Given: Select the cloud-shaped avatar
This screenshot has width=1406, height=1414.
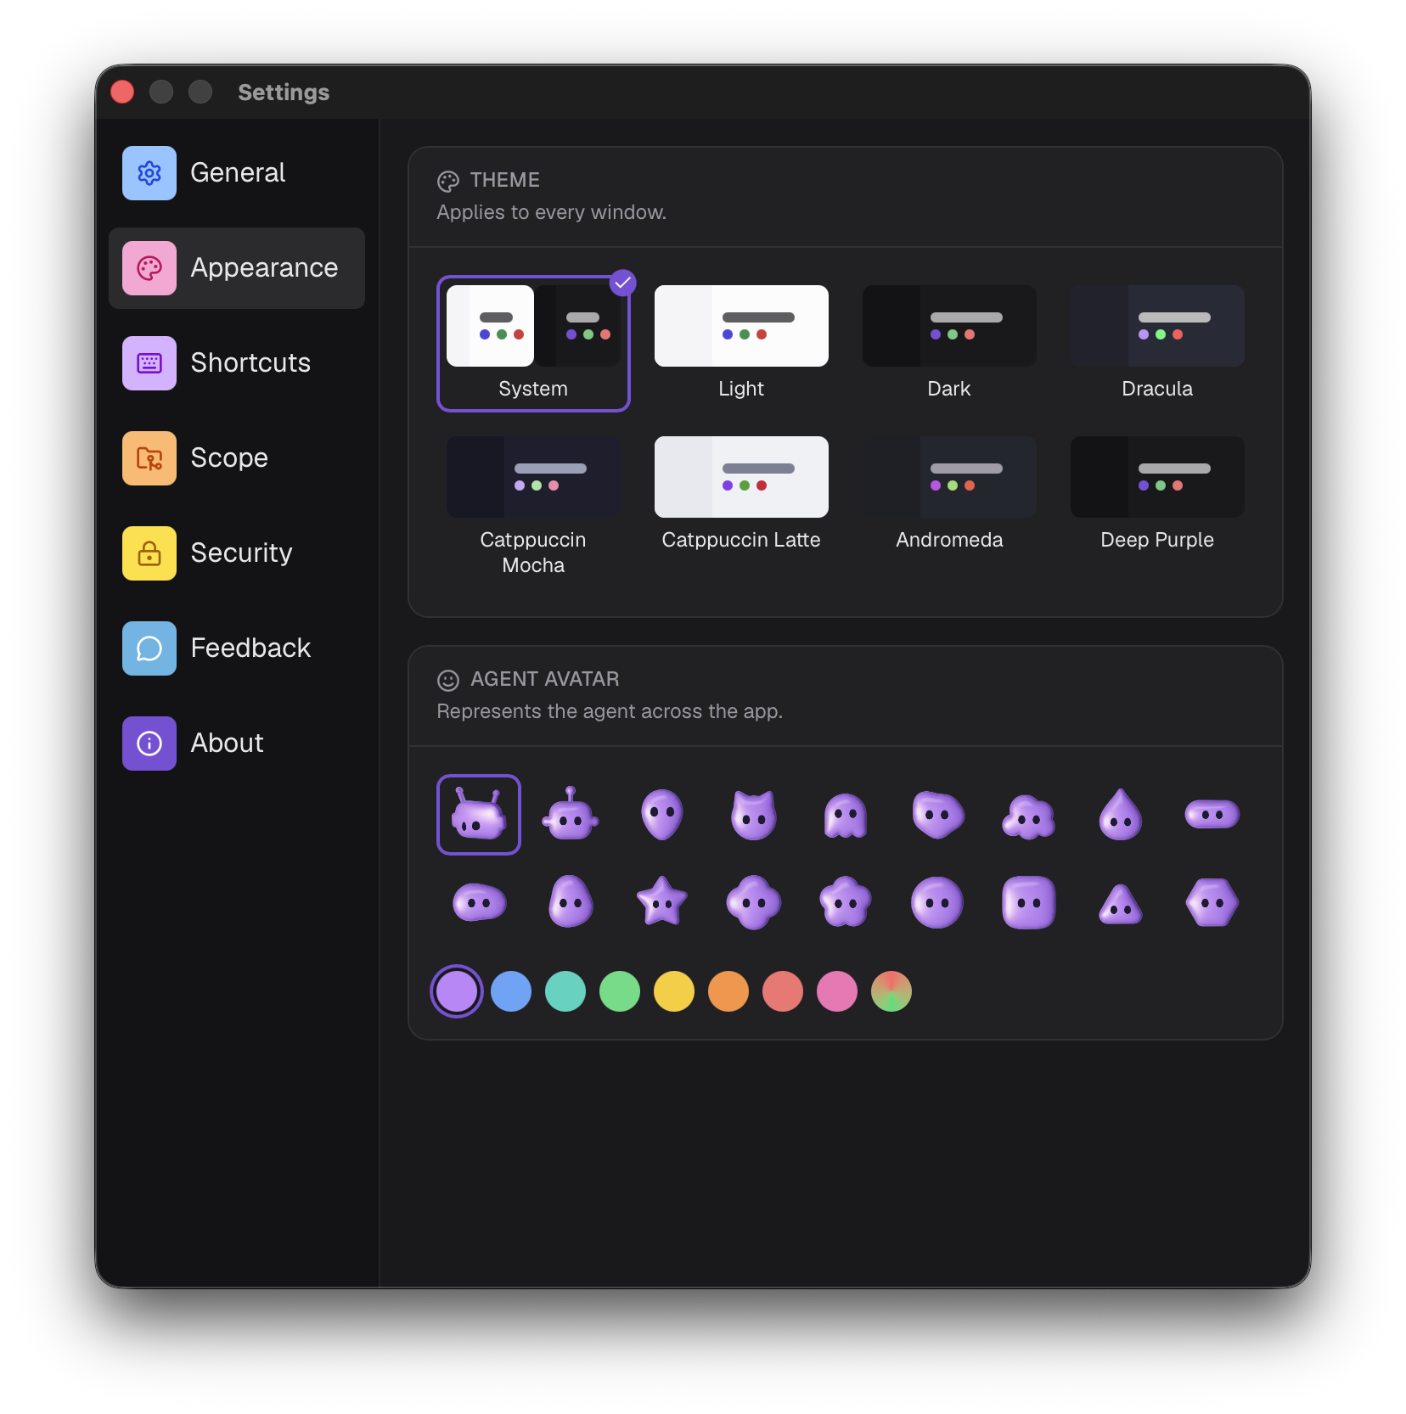Looking at the screenshot, I should 1029,816.
